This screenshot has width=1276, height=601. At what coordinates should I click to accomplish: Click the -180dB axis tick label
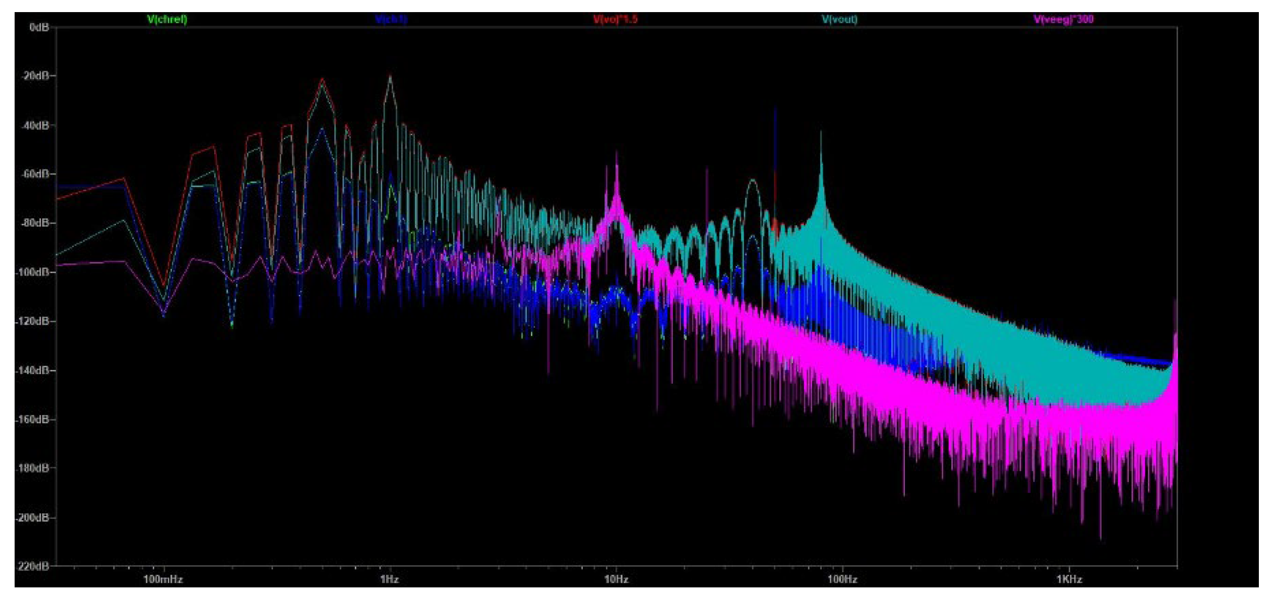pyautogui.click(x=33, y=468)
